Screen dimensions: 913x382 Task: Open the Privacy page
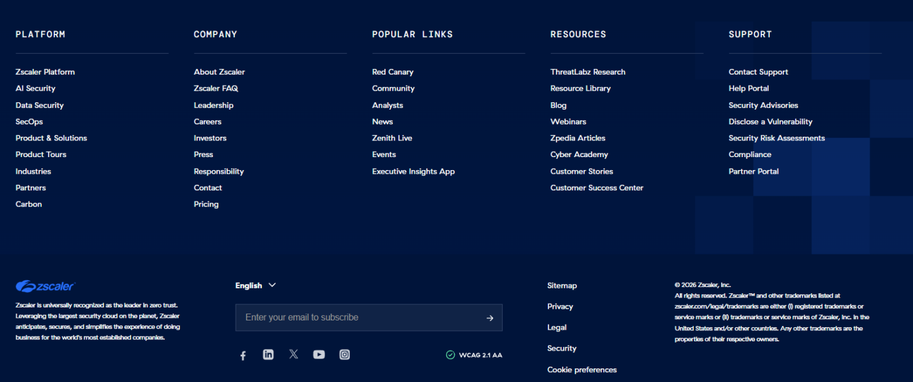[x=560, y=306]
